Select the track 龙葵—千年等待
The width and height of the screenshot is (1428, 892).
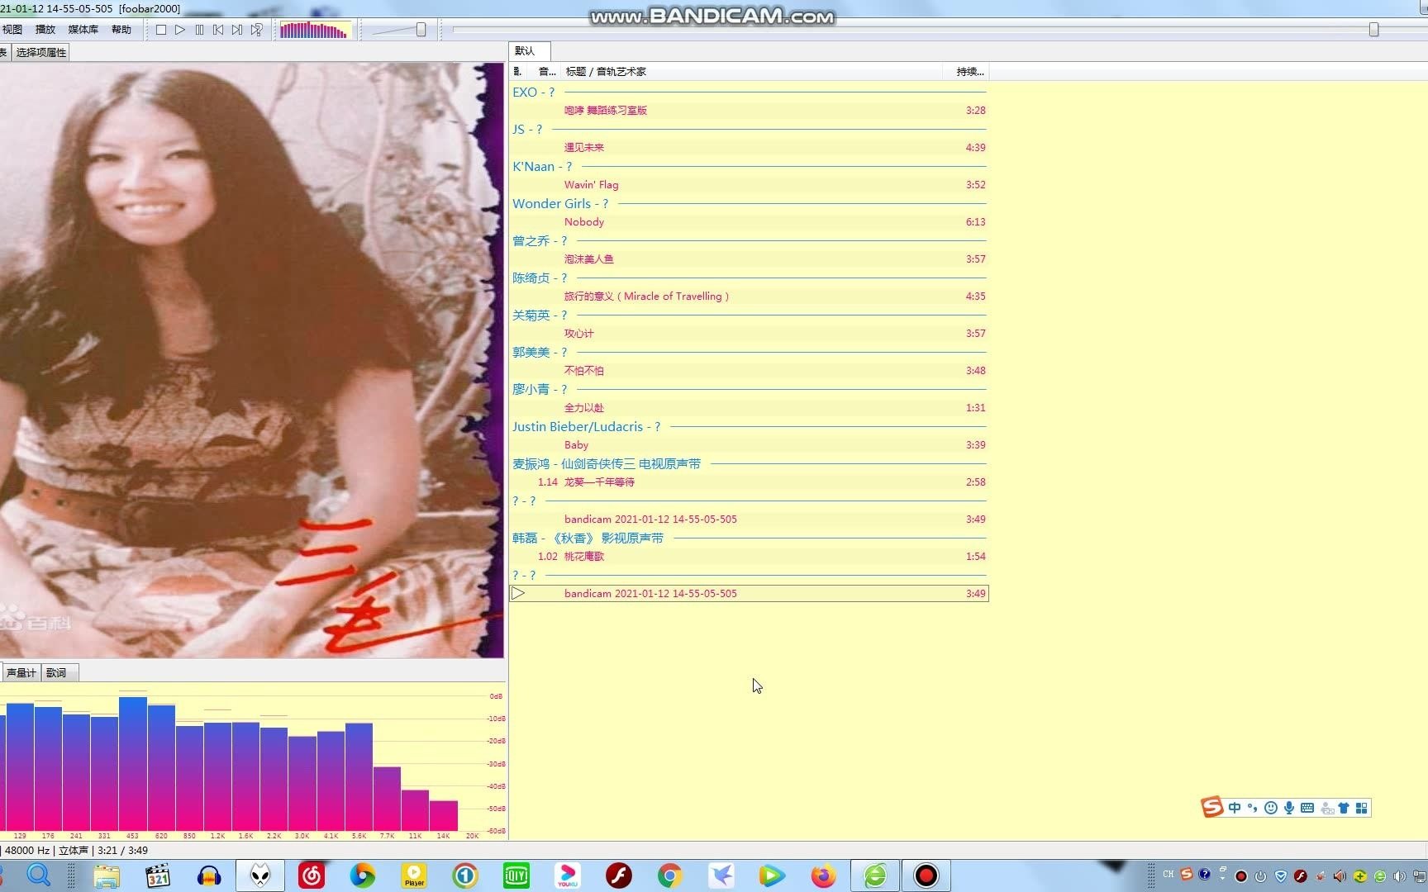pos(749,482)
